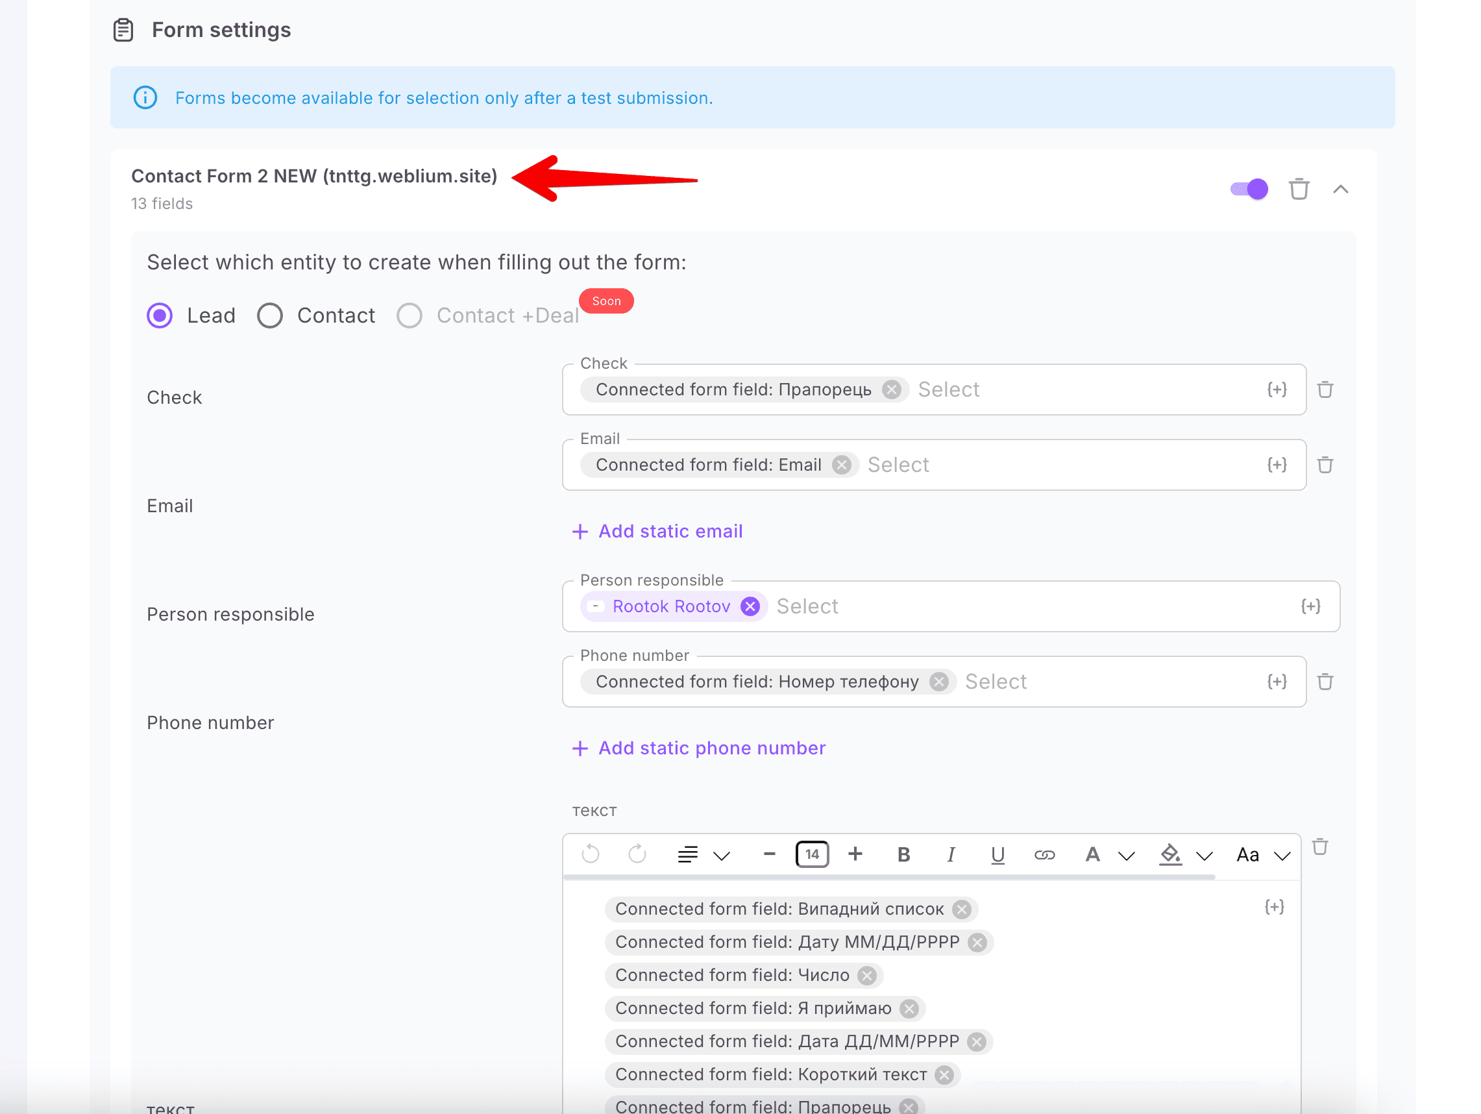
Task: Remove the Число connected field tag
Action: coord(867,975)
